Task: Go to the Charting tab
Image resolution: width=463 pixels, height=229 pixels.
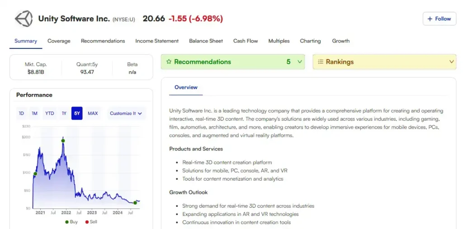Action: (x=310, y=41)
